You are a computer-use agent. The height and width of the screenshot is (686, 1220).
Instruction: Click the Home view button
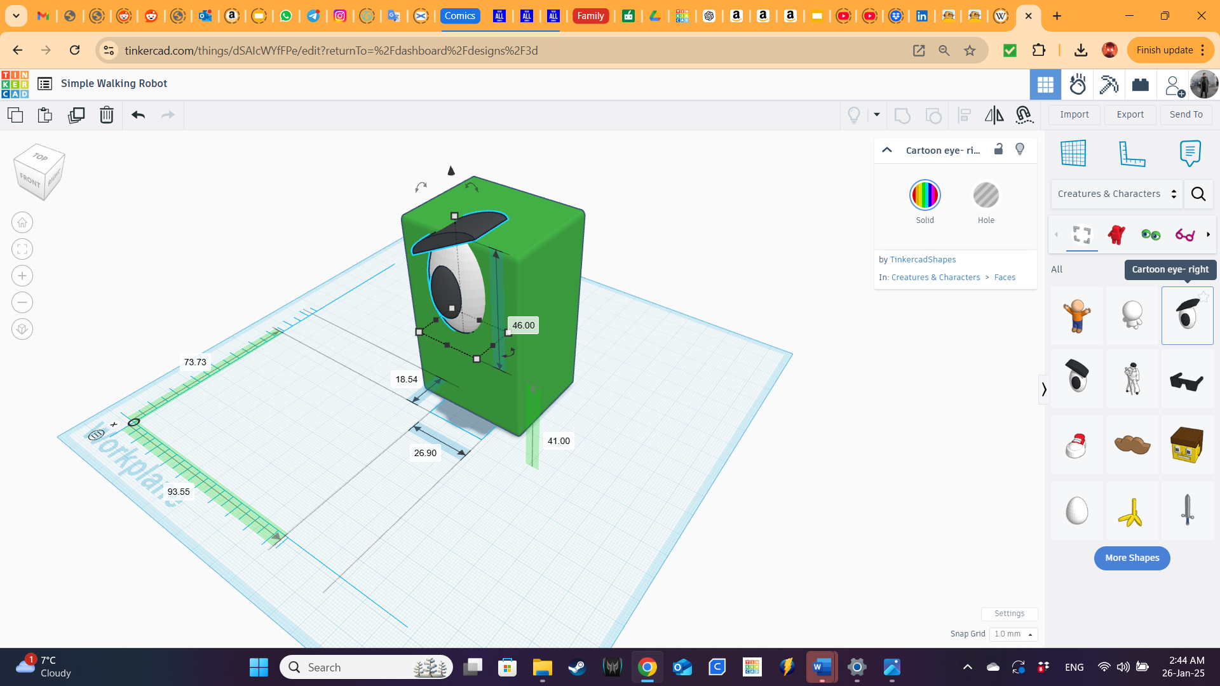tap(22, 222)
